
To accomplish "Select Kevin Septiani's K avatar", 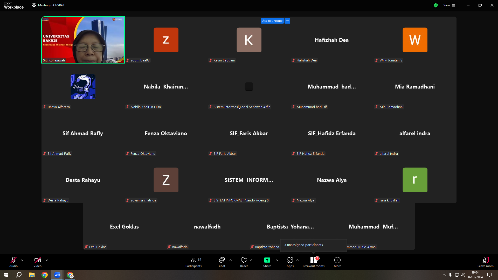I will point(249,40).
